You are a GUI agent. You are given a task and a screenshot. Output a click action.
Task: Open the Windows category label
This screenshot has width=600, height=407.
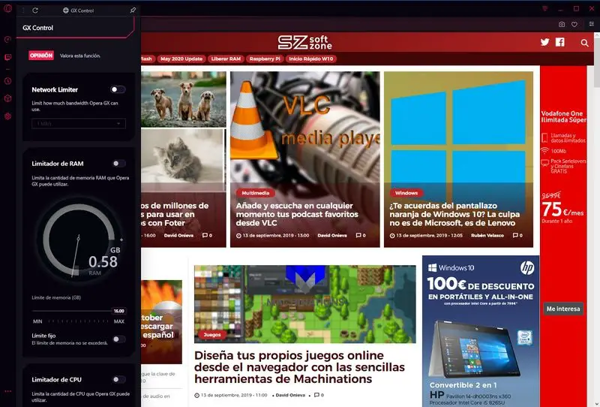(406, 193)
